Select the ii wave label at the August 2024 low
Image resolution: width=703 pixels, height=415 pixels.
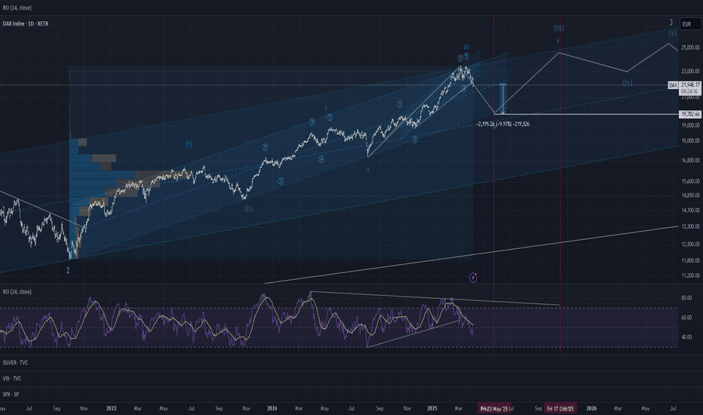(367, 169)
